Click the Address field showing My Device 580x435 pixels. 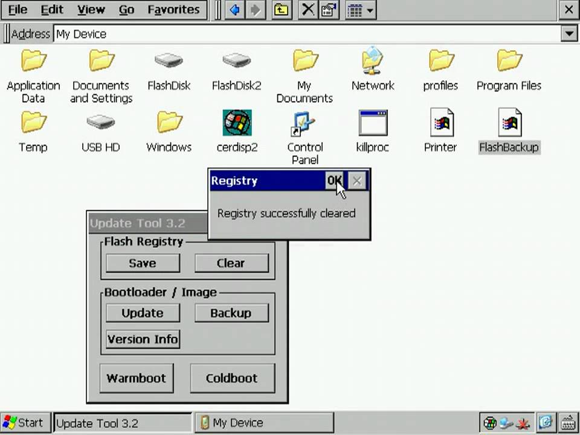[x=307, y=34]
